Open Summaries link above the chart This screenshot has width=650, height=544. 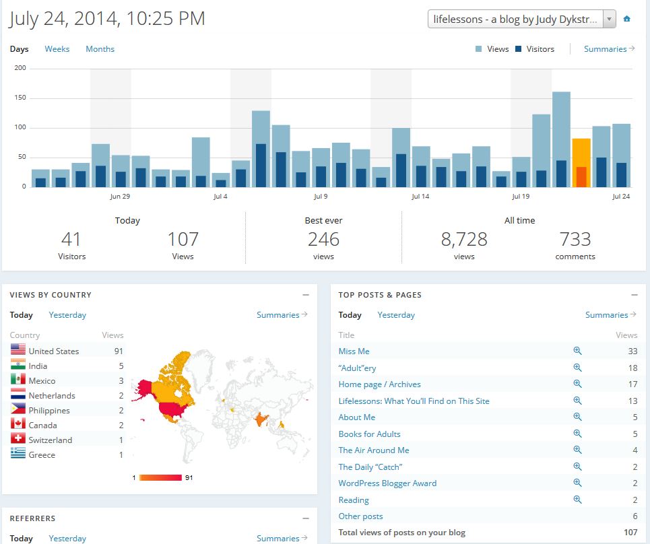point(609,49)
